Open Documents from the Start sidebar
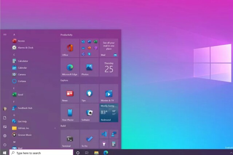Image resolution: width=233 pixels, height=155 pixels. (5, 118)
